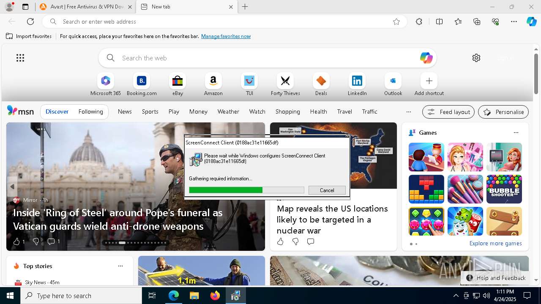Go to previous slide in news carousel

click(12, 186)
